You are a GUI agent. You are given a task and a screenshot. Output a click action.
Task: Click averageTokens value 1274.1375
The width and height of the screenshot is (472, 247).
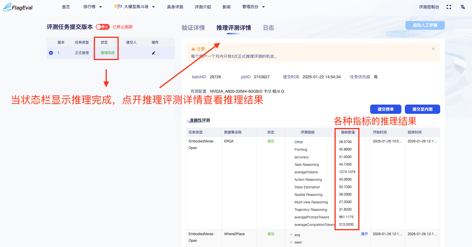347,172
